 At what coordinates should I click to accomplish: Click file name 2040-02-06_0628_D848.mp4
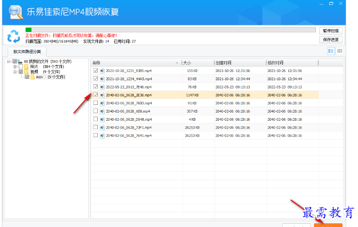click(x=129, y=119)
